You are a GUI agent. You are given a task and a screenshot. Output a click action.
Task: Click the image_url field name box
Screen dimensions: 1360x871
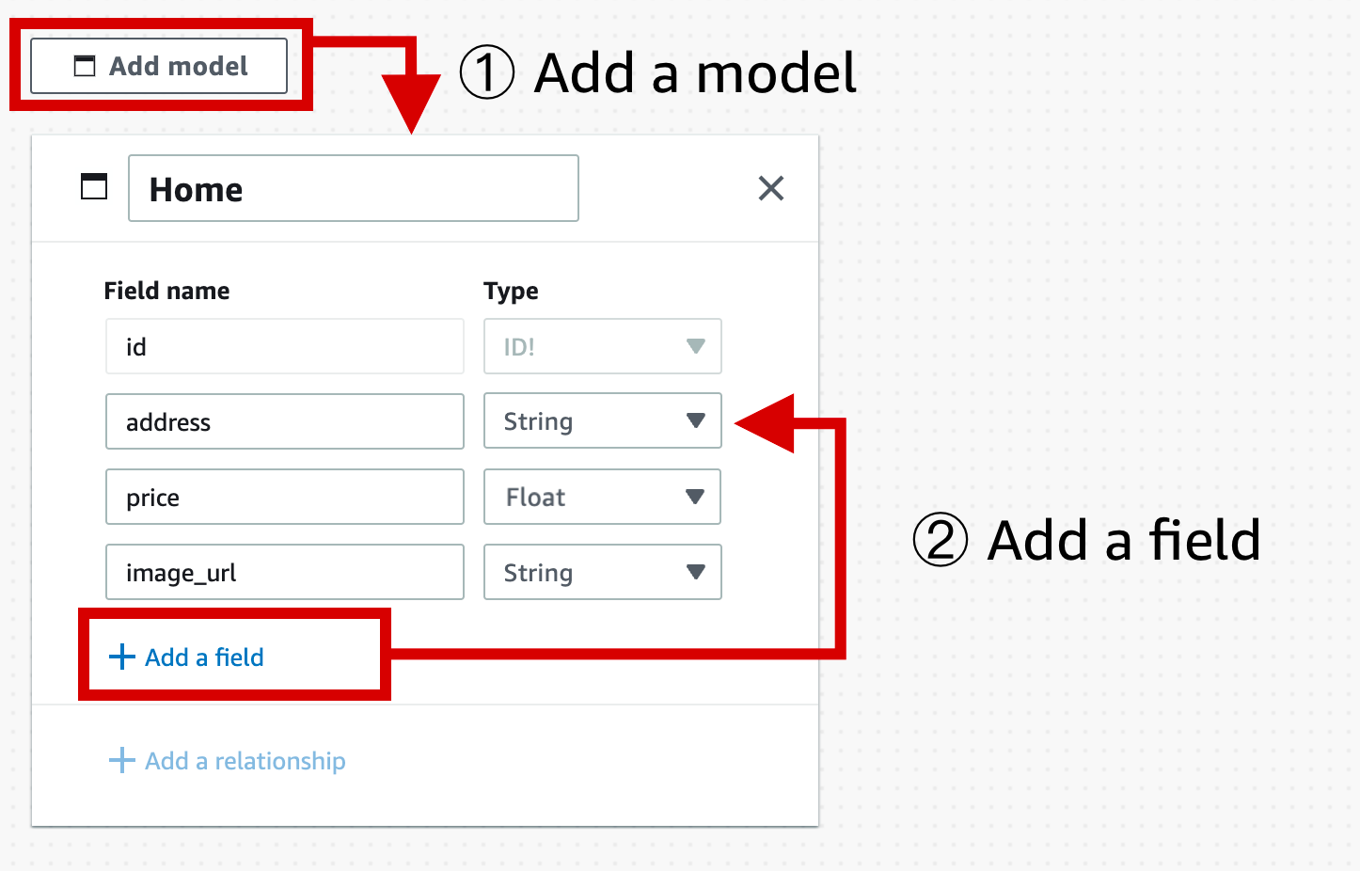point(285,572)
